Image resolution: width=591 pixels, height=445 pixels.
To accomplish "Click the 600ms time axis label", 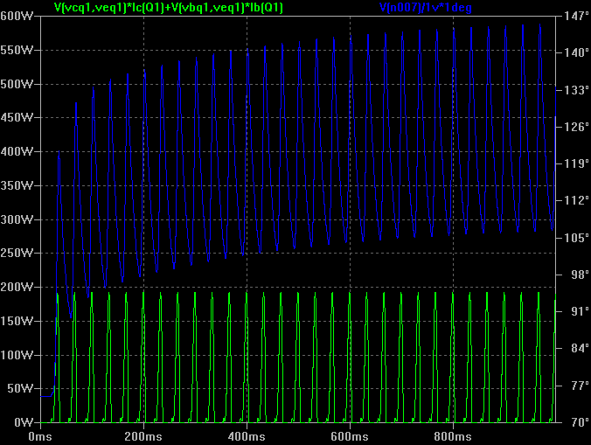I will pos(350,437).
